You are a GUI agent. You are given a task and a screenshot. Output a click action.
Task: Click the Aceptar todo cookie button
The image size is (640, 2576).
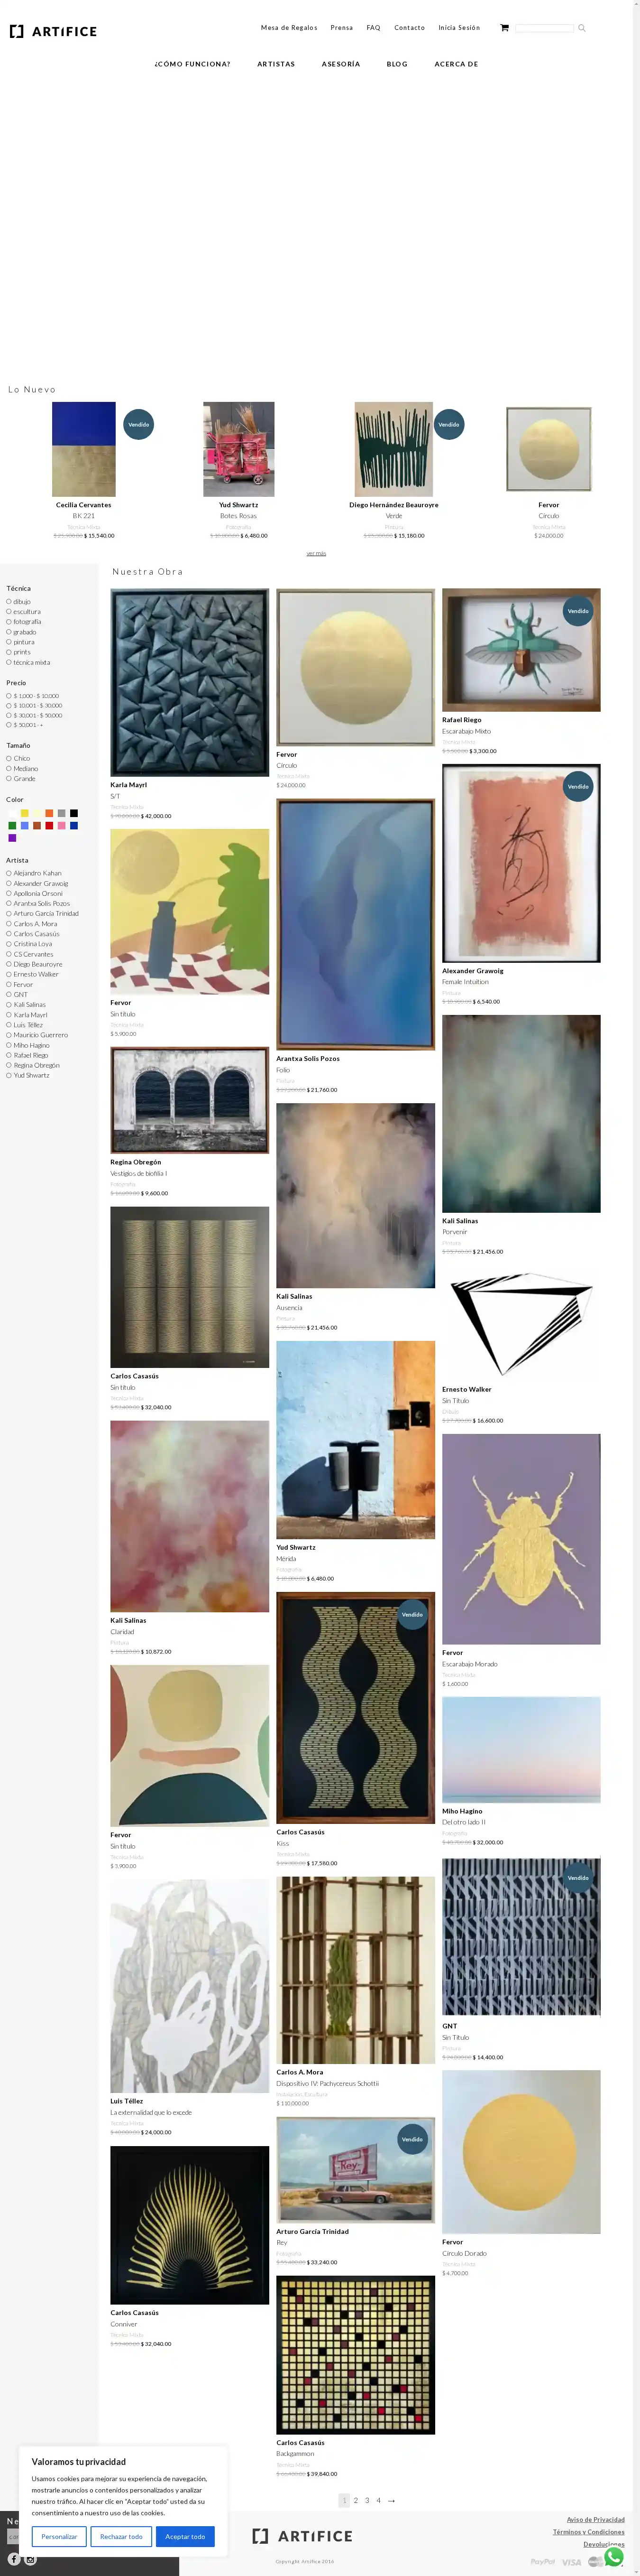pos(185,2536)
